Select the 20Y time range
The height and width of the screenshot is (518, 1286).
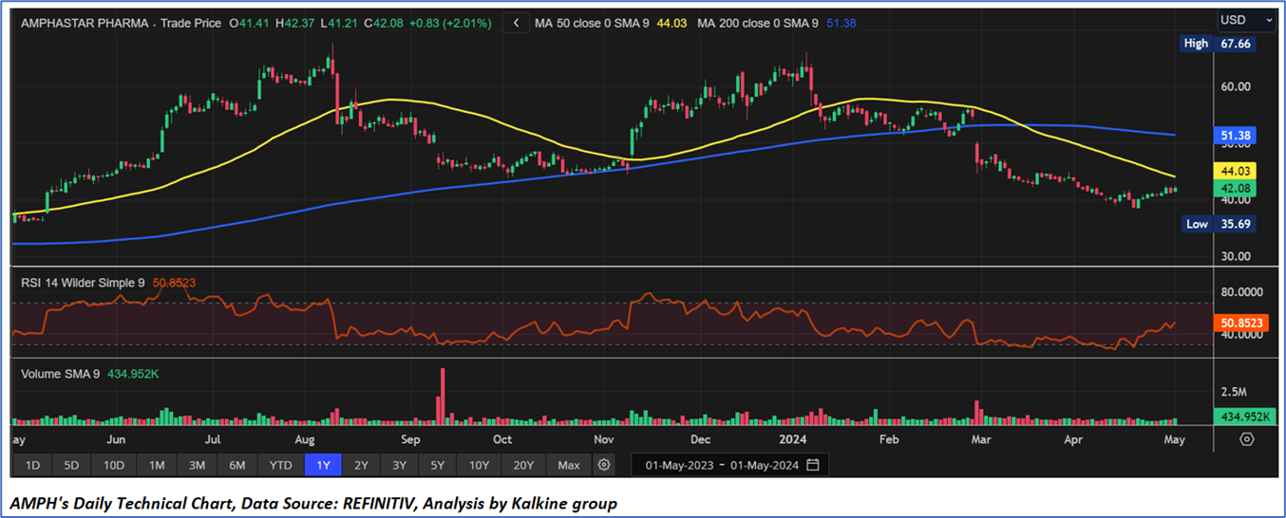pyautogui.click(x=523, y=465)
